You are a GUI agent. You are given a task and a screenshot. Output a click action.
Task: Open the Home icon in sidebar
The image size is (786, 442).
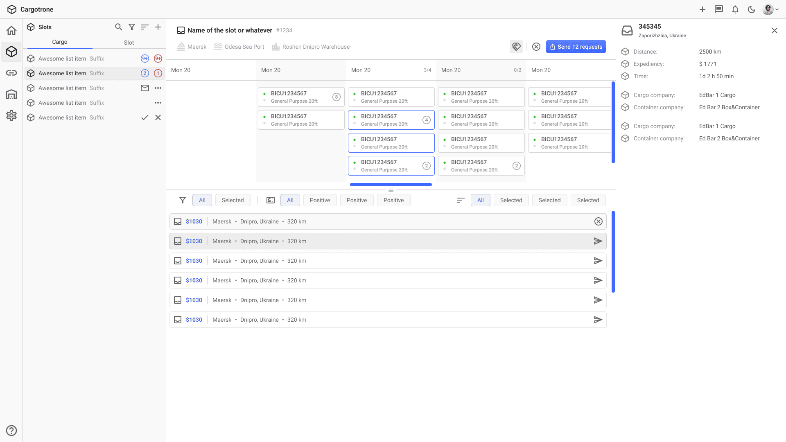11,31
